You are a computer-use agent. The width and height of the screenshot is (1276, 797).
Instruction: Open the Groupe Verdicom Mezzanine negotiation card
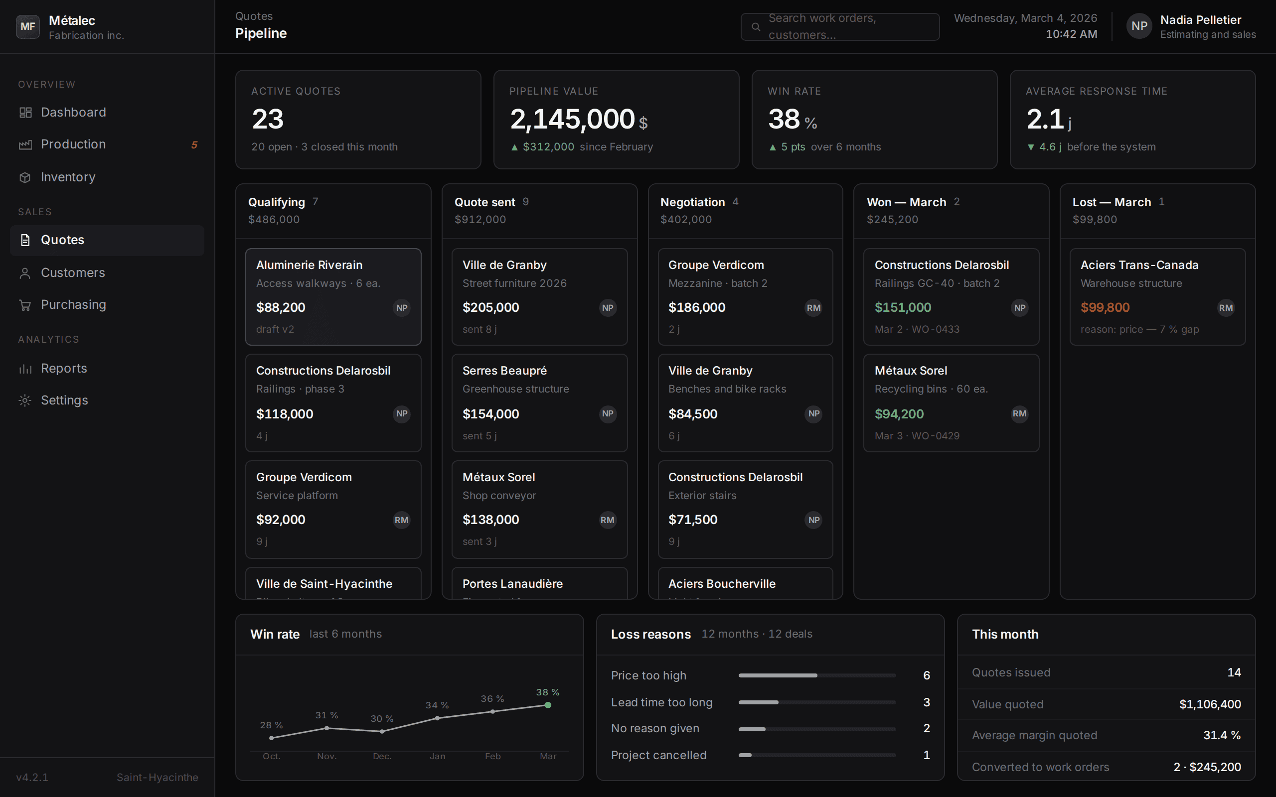[x=745, y=297]
